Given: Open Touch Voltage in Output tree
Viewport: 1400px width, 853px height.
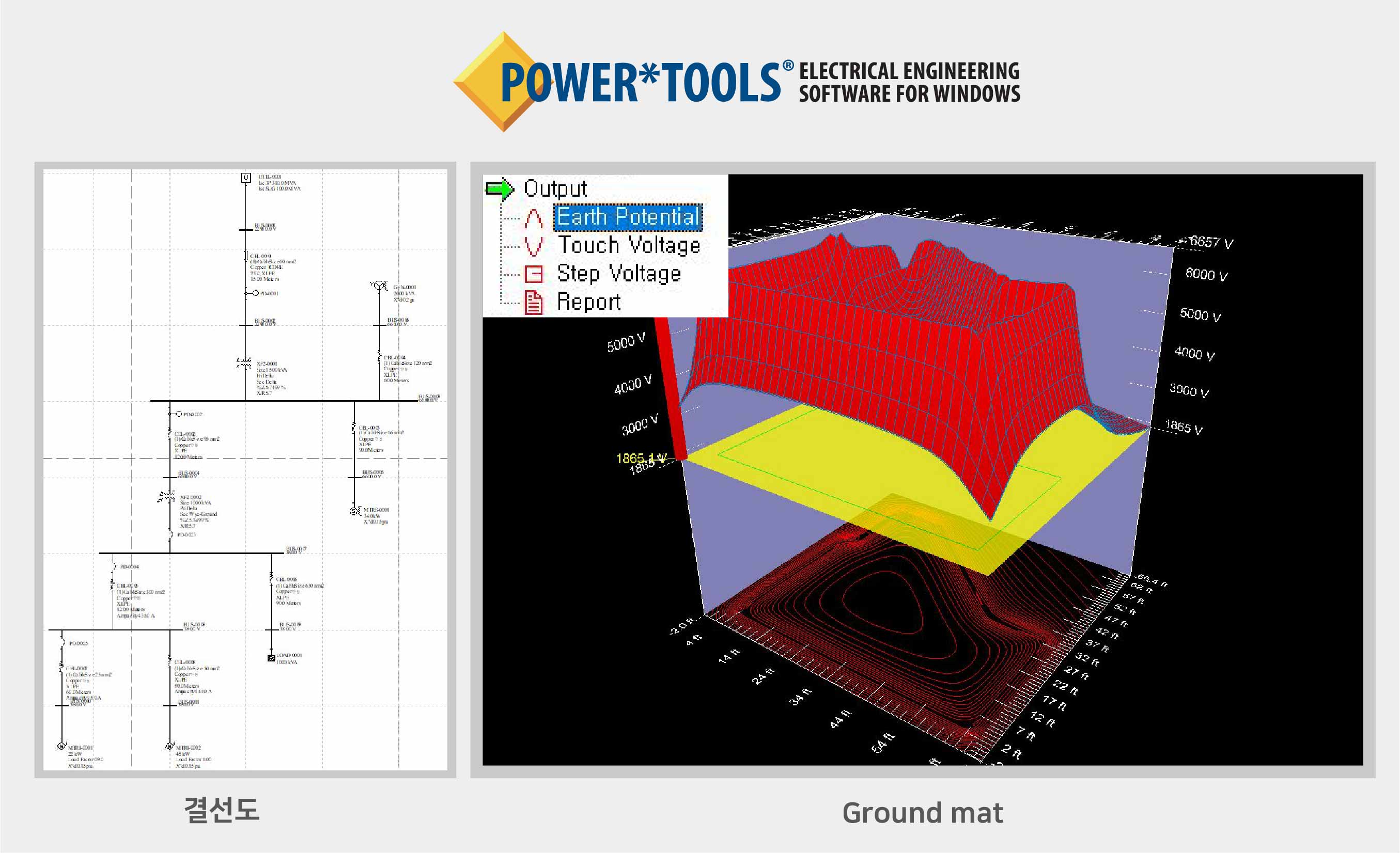Looking at the screenshot, I should click(629, 245).
